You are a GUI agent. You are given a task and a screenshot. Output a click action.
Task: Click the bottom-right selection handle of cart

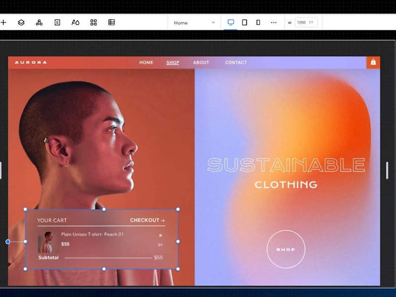178,269
